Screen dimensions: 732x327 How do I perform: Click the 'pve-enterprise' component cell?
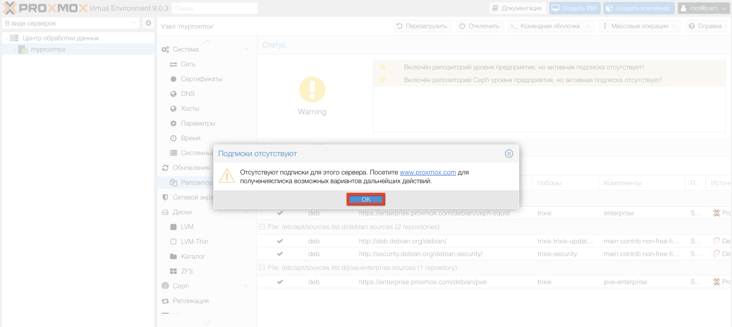(625, 282)
